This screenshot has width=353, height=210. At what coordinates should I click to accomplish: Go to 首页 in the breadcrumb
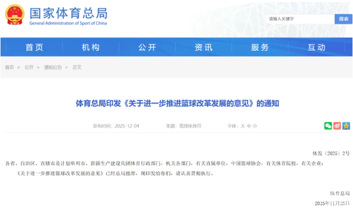(9, 67)
